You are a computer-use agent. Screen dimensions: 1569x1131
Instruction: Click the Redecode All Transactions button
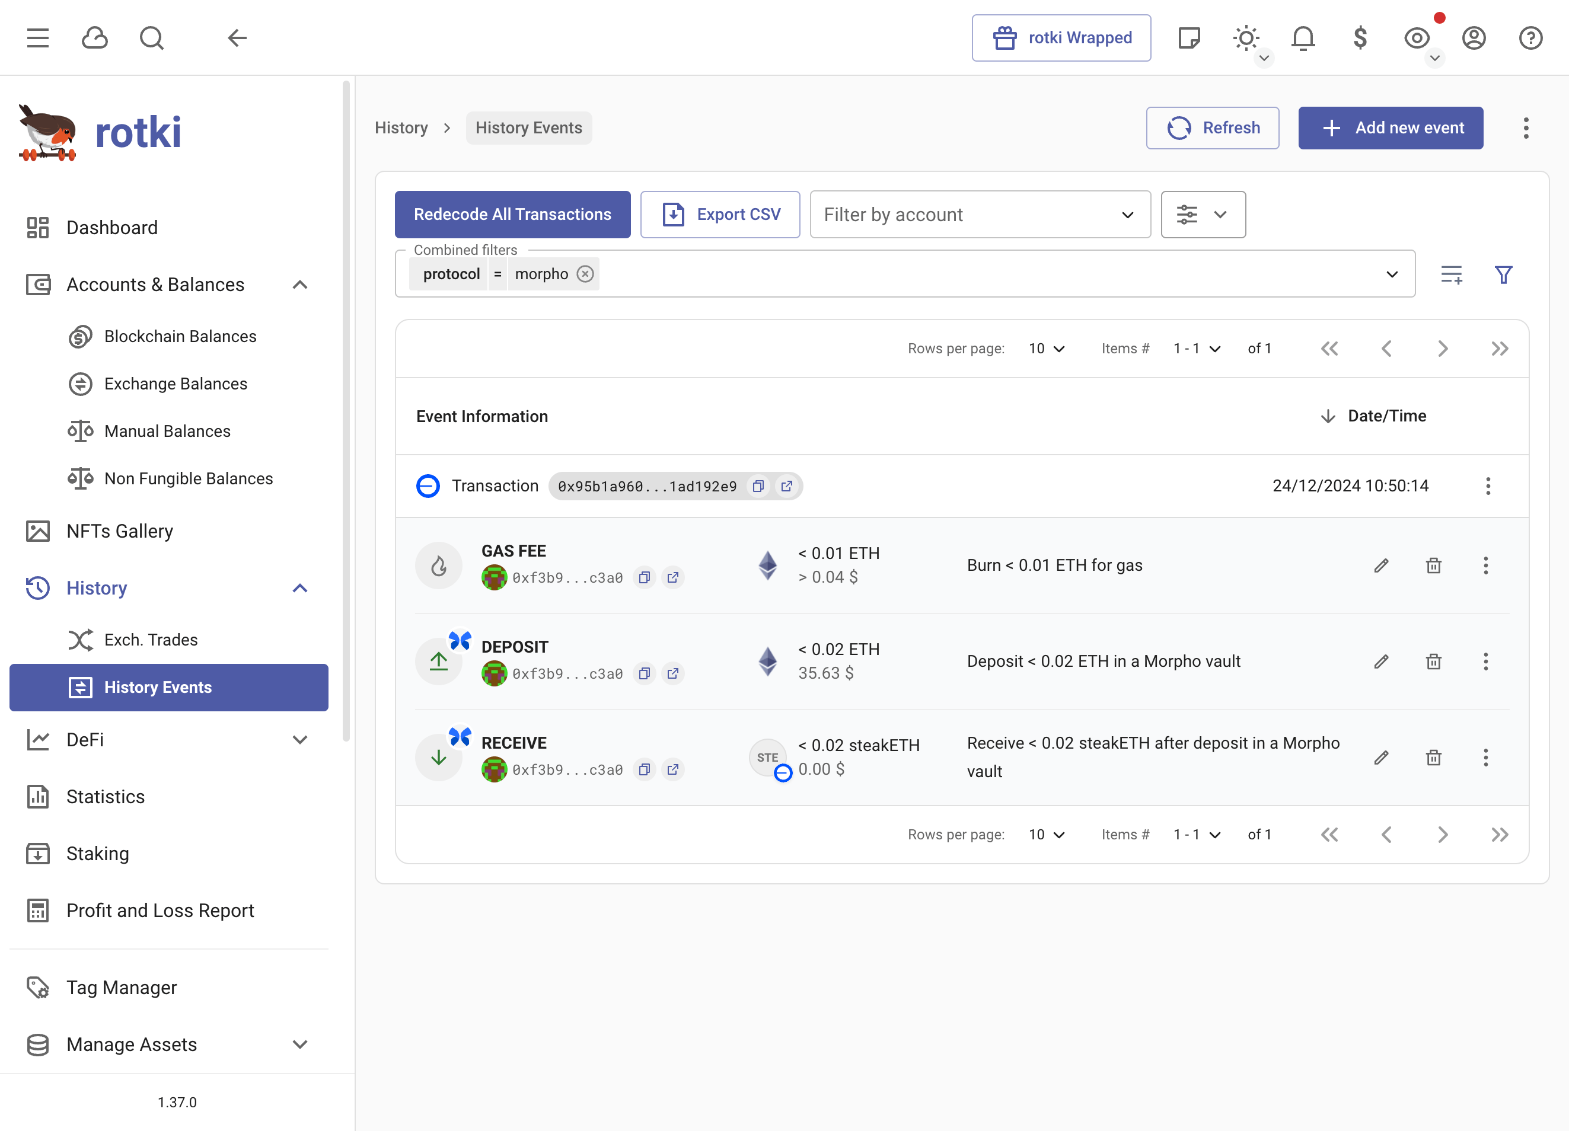pos(513,214)
